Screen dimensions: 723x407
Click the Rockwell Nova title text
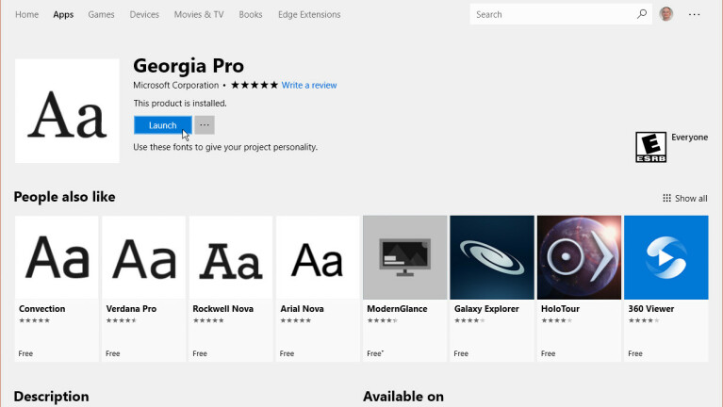[223, 309]
